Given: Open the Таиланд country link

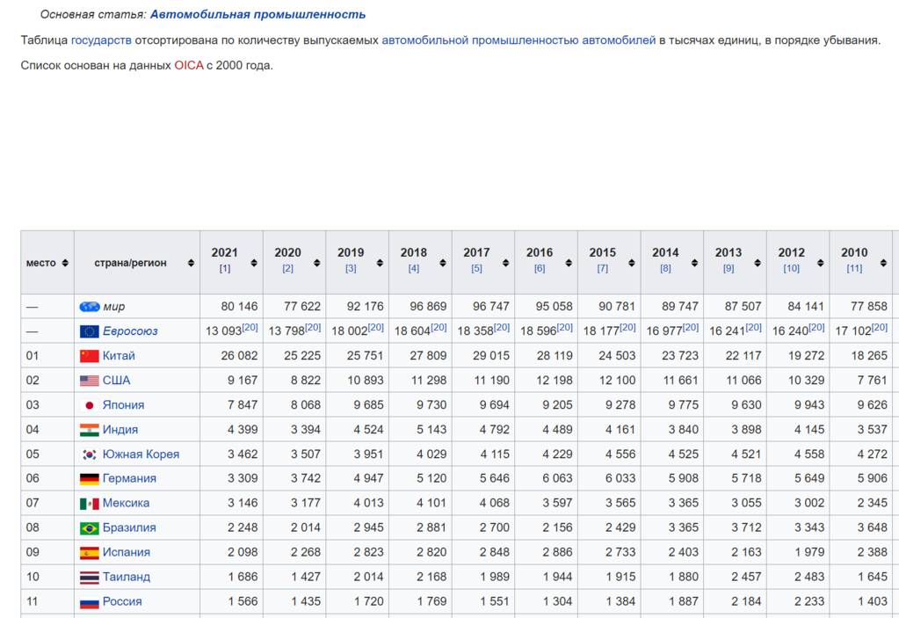Looking at the screenshot, I should pos(127,578).
